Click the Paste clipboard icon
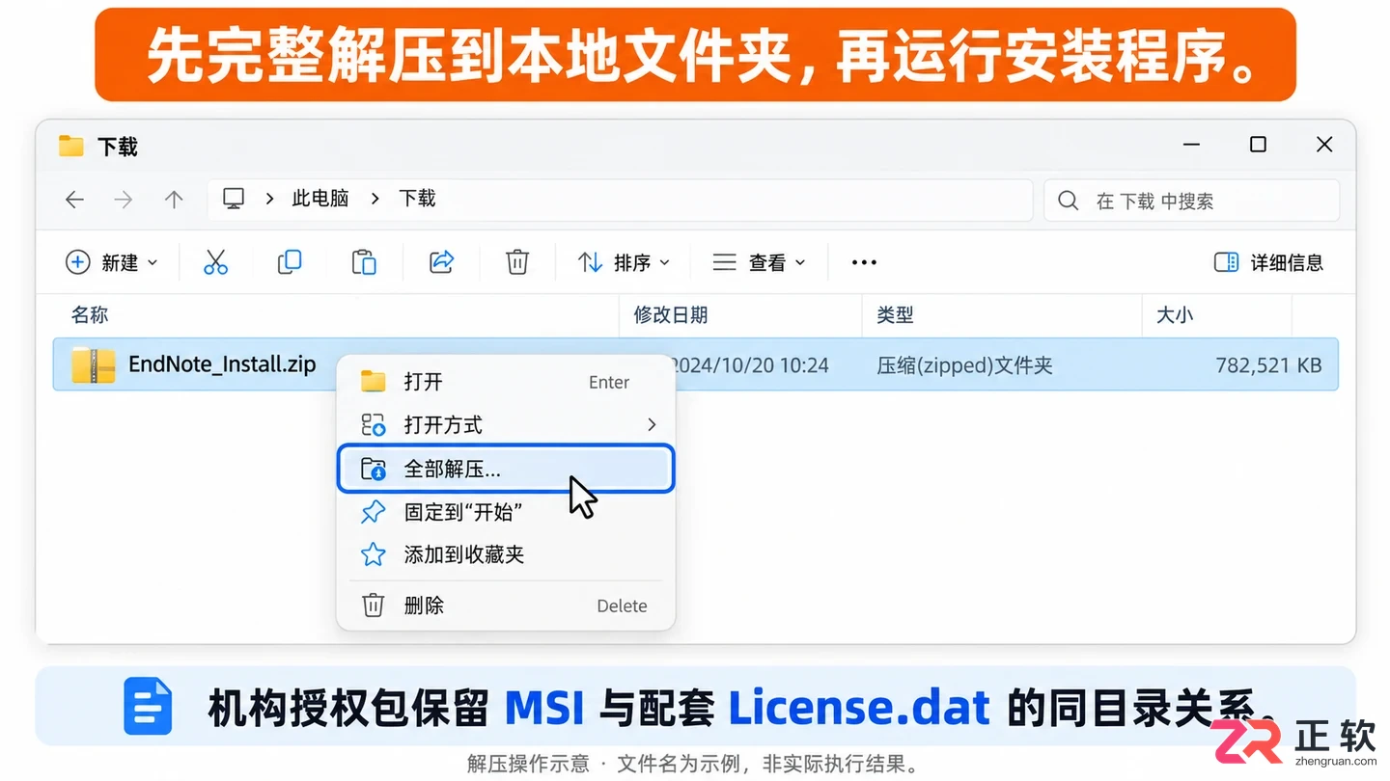Viewport: 1390px width, 781px height. coord(364,262)
